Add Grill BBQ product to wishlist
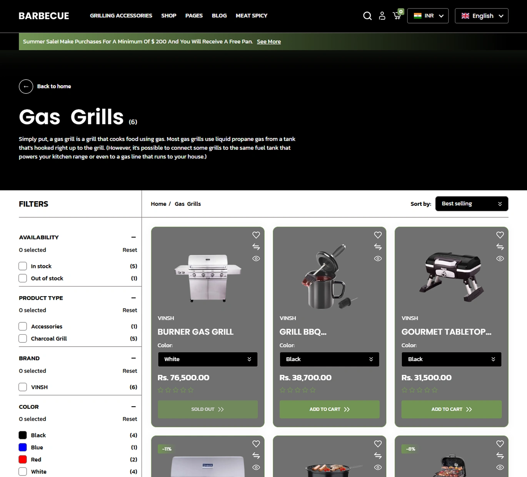Screen dimensions: 527x477 click(378, 235)
